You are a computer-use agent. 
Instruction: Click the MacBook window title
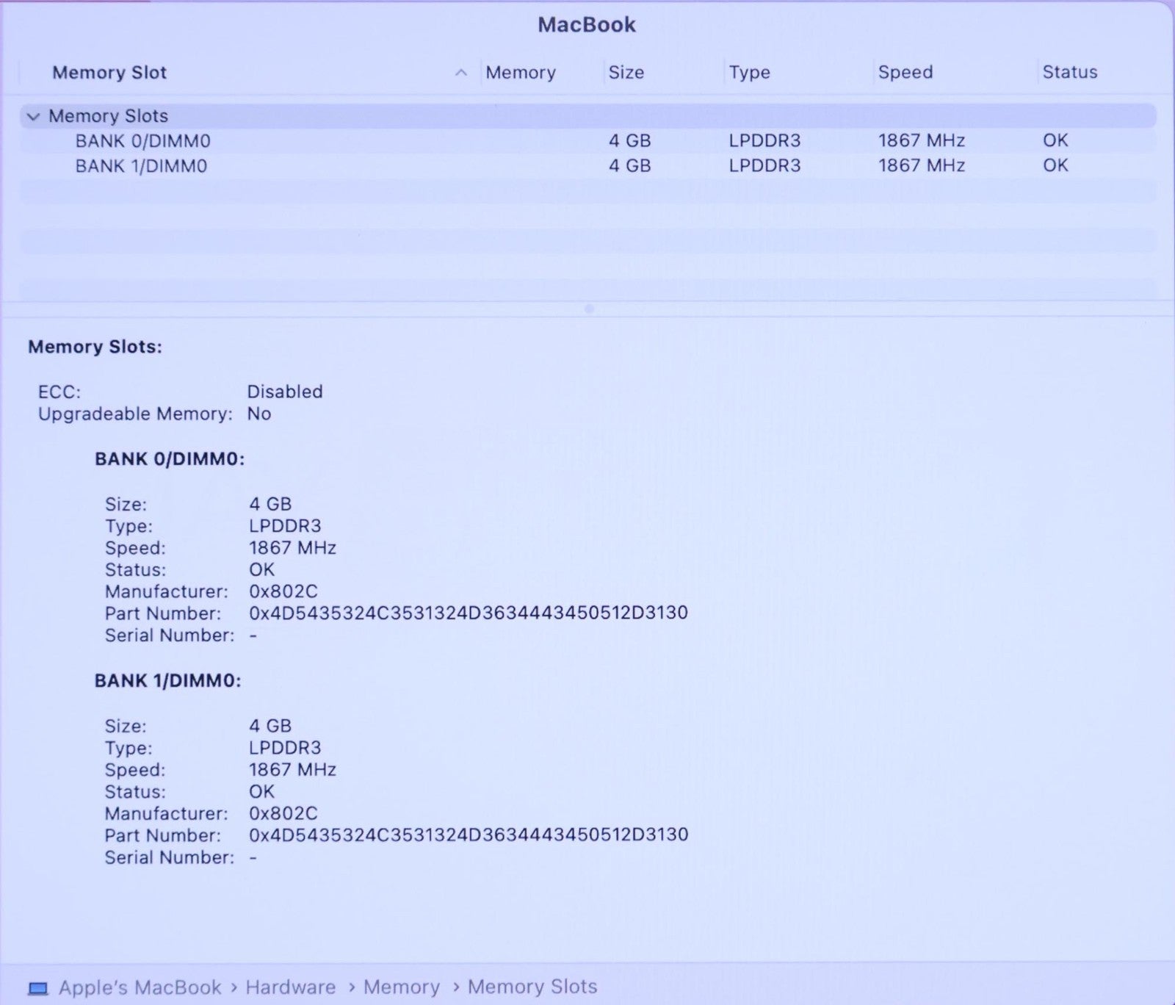click(587, 25)
